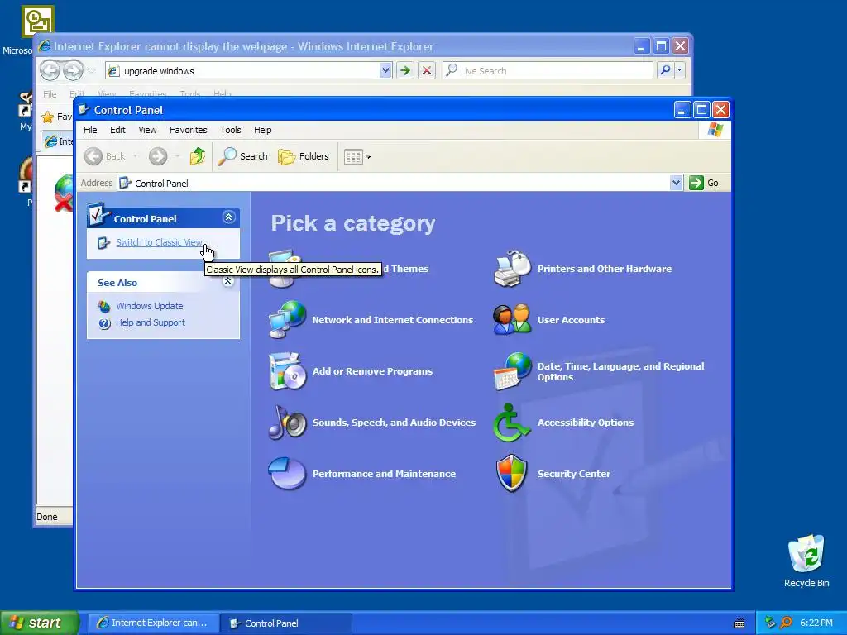Image resolution: width=847 pixels, height=635 pixels.
Task: Open Recycle Bin on the desktop
Action: (806, 561)
